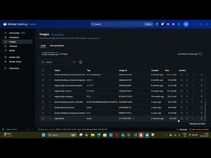Open more actions for docker/getting-started

click(193, 108)
